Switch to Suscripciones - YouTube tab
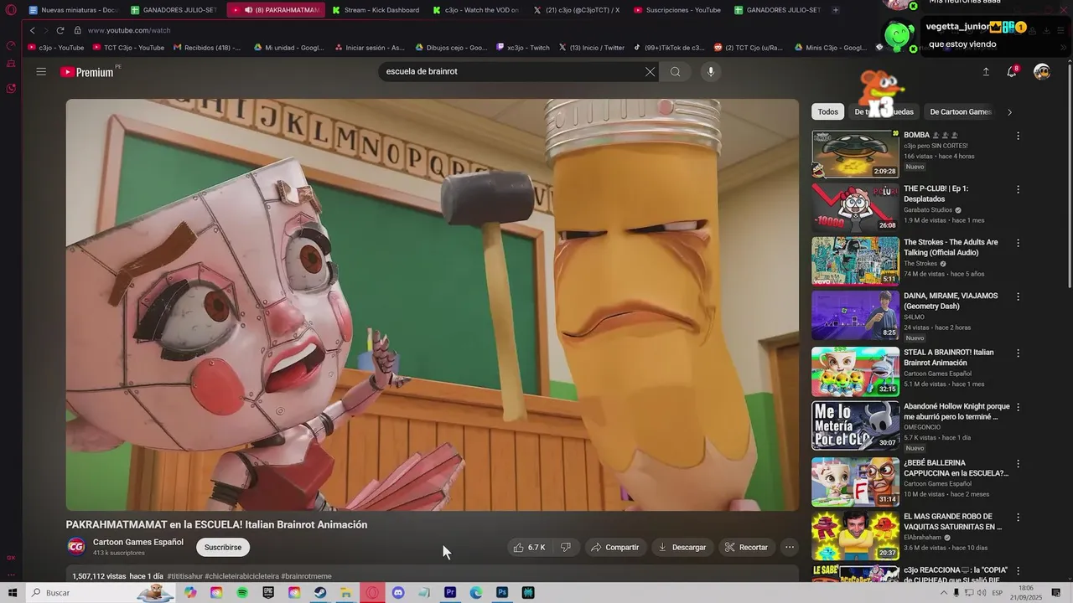 676,10
